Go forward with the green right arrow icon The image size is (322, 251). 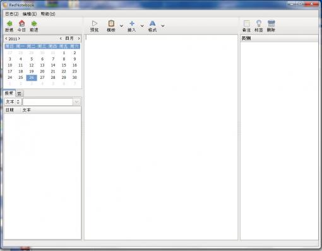tap(34, 23)
